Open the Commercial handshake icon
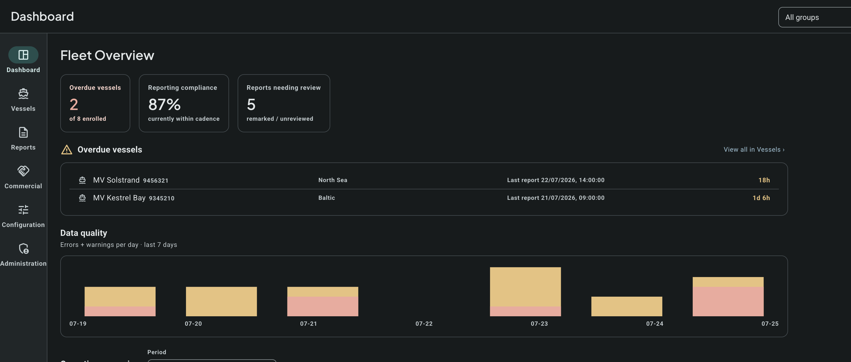851x362 pixels. coord(23,171)
